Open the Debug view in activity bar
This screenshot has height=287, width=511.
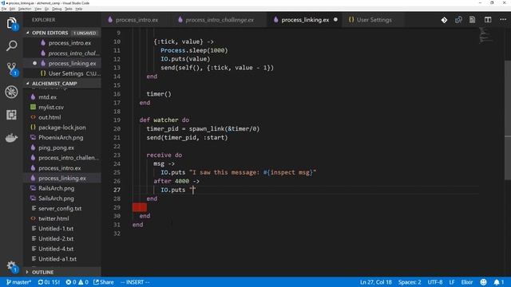click(11, 92)
